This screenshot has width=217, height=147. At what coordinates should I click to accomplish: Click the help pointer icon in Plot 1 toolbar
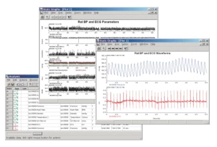pos(126,48)
